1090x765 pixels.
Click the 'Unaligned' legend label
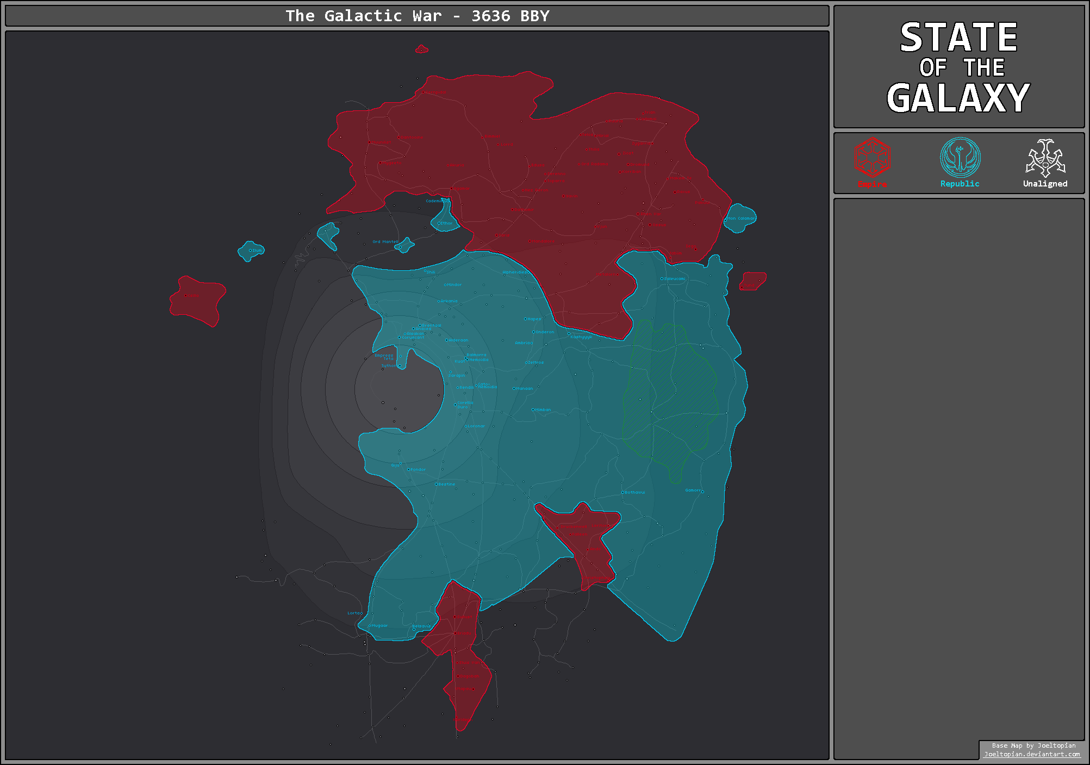click(1045, 184)
